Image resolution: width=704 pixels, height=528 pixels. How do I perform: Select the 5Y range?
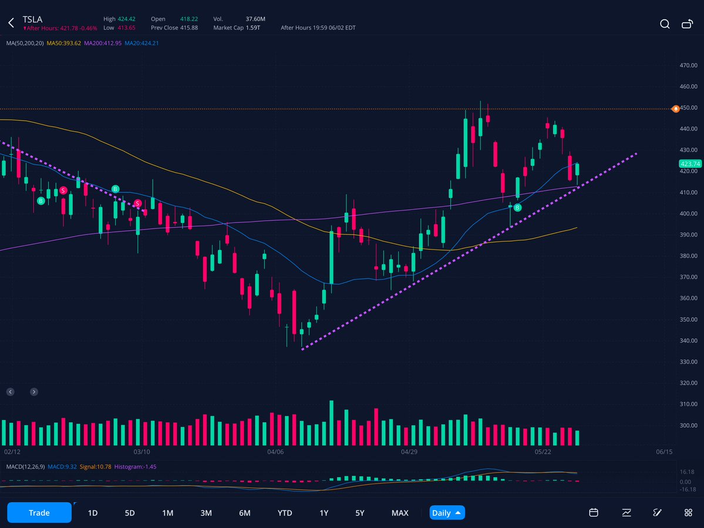[x=359, y=513]
